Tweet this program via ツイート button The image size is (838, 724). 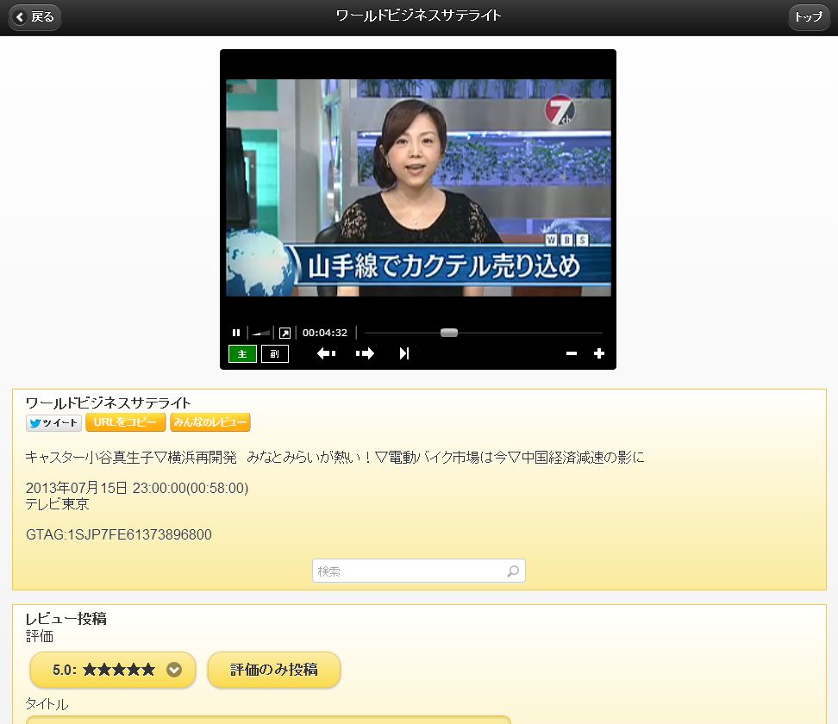(53, 422)
